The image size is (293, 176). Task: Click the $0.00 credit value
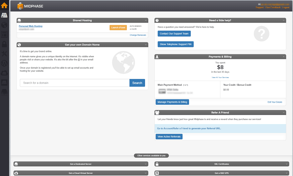pos(226,90)
